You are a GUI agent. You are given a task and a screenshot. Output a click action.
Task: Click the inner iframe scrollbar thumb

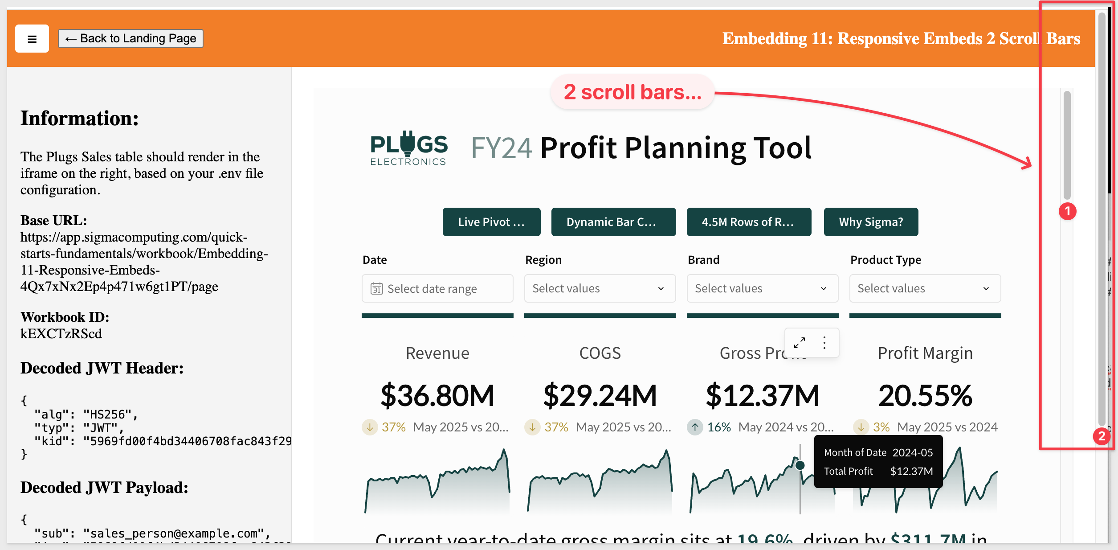tap(1067, 145)
